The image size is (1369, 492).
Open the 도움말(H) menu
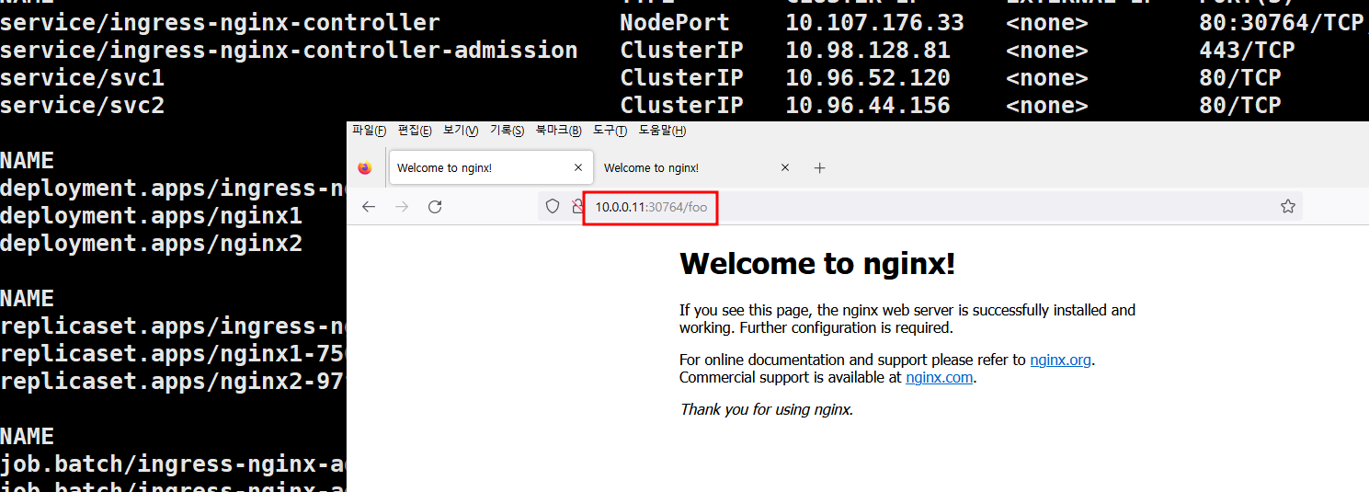pos(662,131)
